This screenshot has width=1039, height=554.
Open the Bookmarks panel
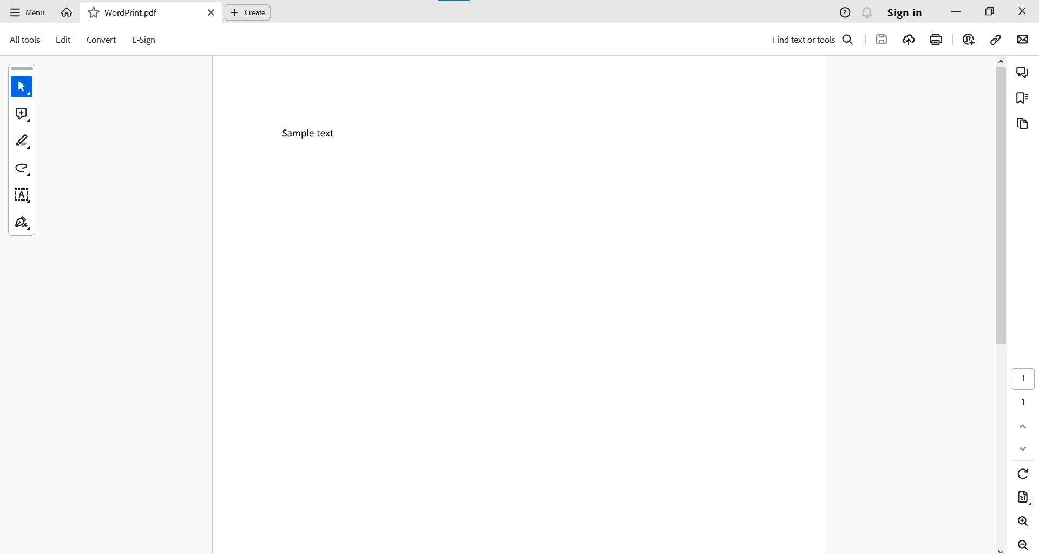pos(1022,98)
